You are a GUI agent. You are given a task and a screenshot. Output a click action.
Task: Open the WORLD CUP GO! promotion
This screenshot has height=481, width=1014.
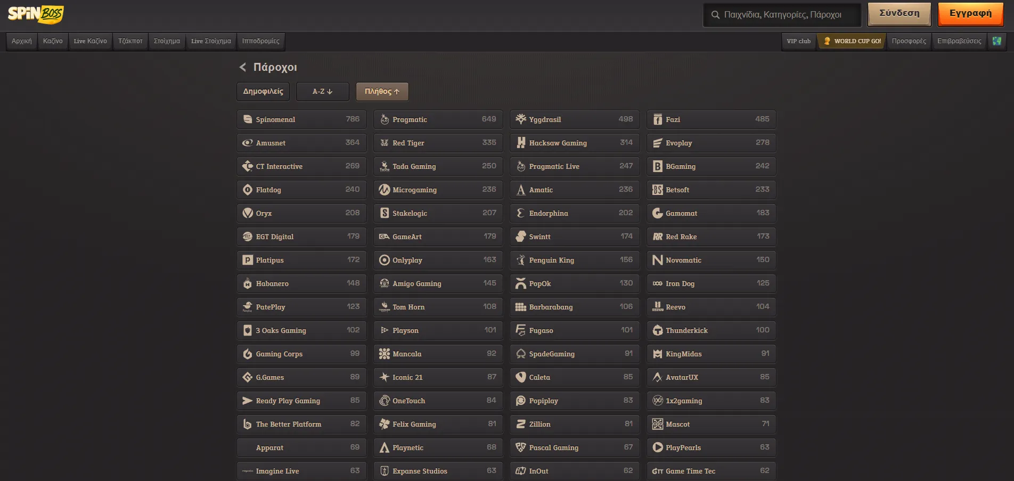click(x=852, y=41)
